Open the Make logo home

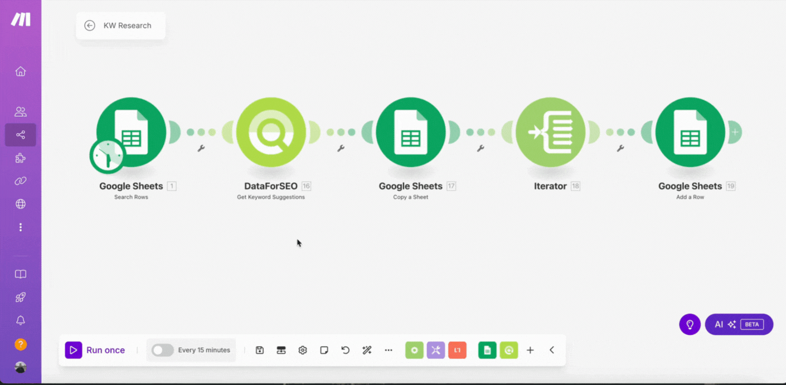[x=21, y=19]
